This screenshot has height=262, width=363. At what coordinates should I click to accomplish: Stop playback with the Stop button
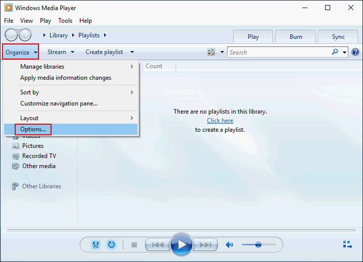pos(134,244)
